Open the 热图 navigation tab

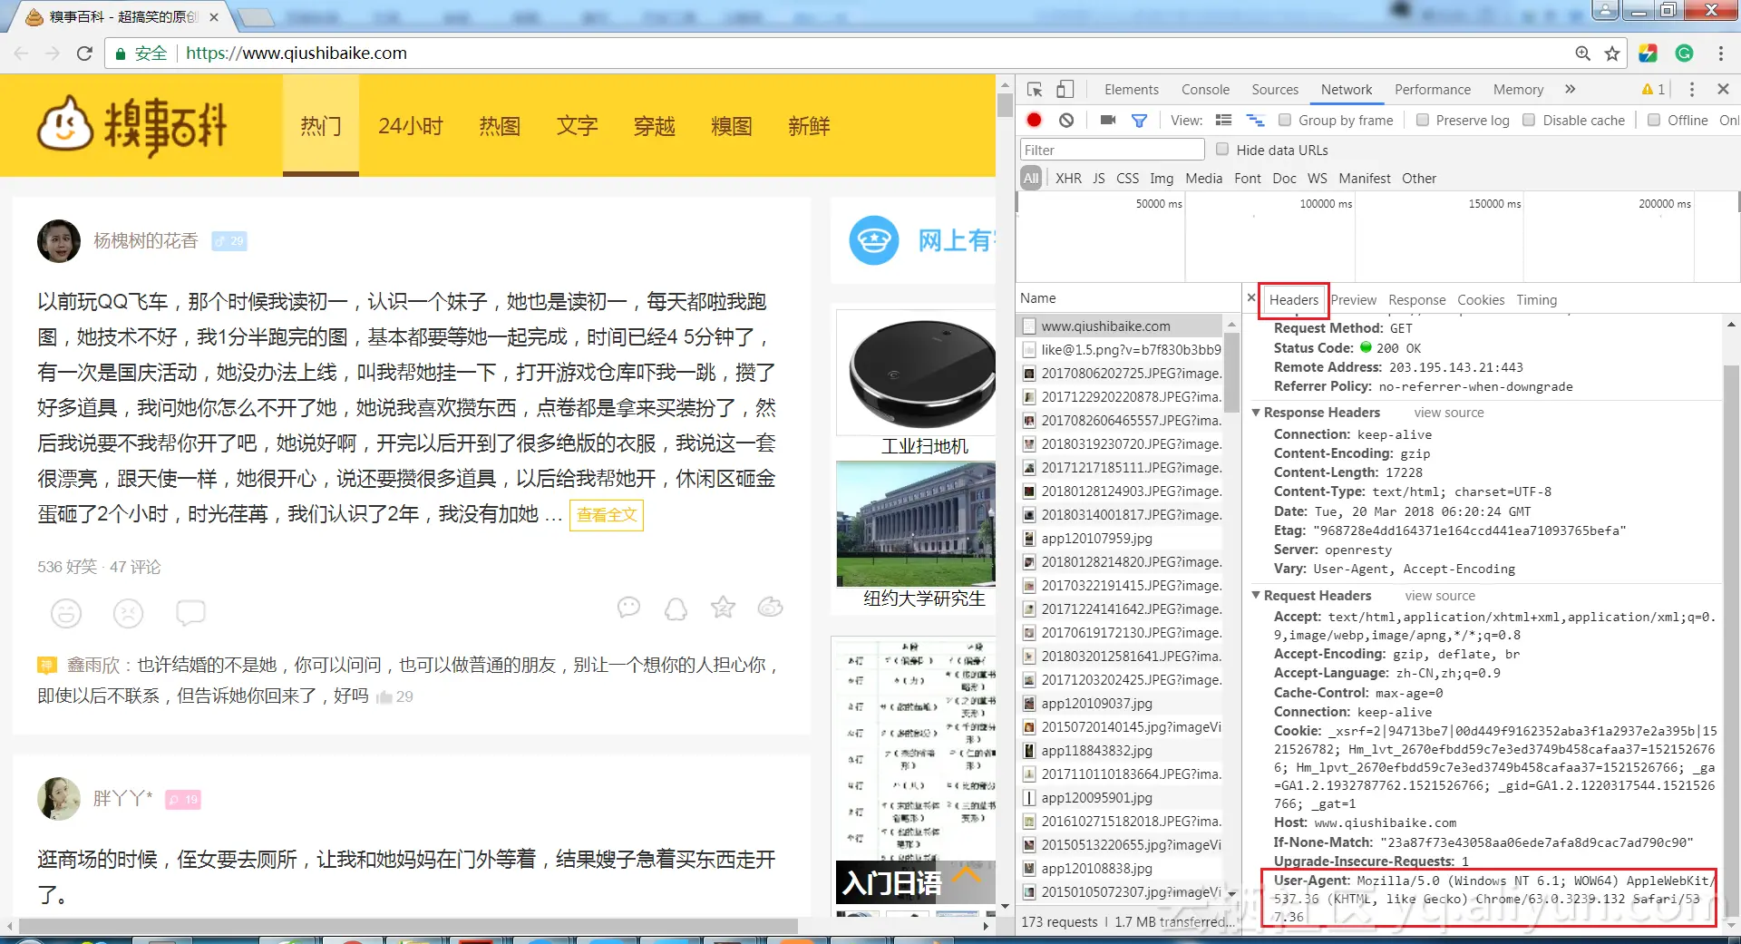point(500,126)
